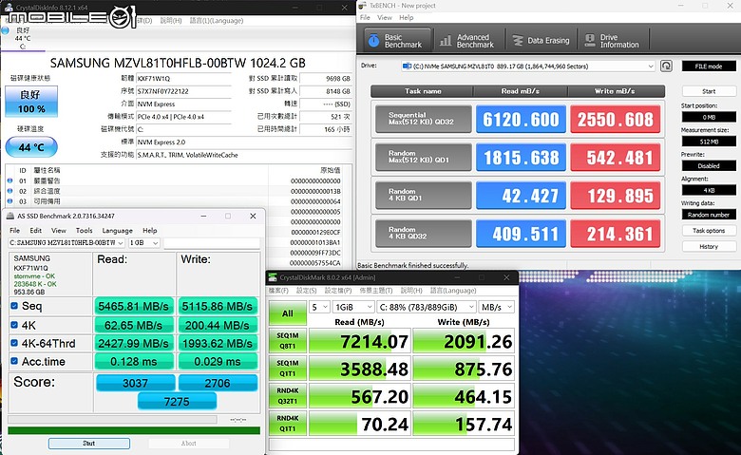Click the AS SSD green progress bar
The height and width of the screenshot is (455, 741).
(x=134, y=430)
